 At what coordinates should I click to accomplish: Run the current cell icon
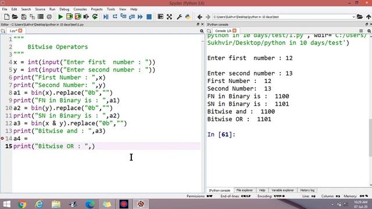click(x=69, y=17)
